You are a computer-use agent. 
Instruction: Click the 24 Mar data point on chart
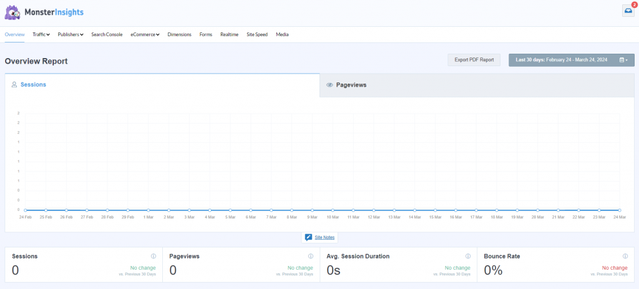(x=619, y=210)
